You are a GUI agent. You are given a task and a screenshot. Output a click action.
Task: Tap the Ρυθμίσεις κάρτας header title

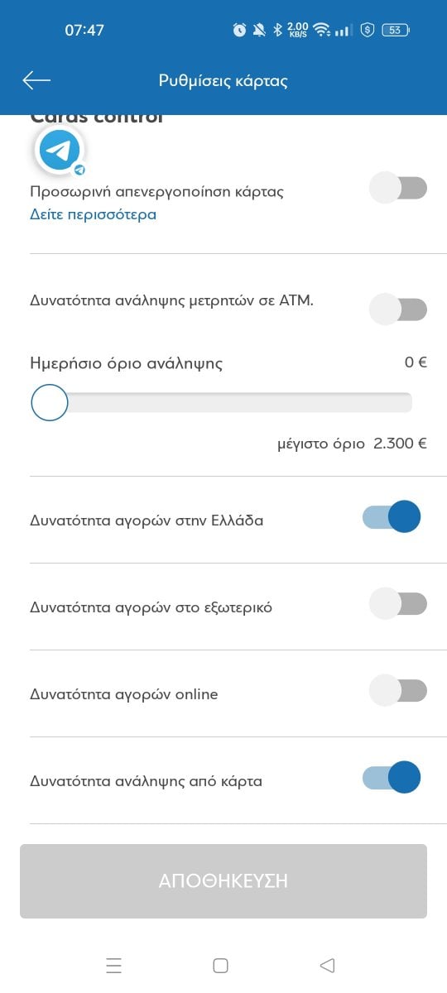(x=223, y=81)
